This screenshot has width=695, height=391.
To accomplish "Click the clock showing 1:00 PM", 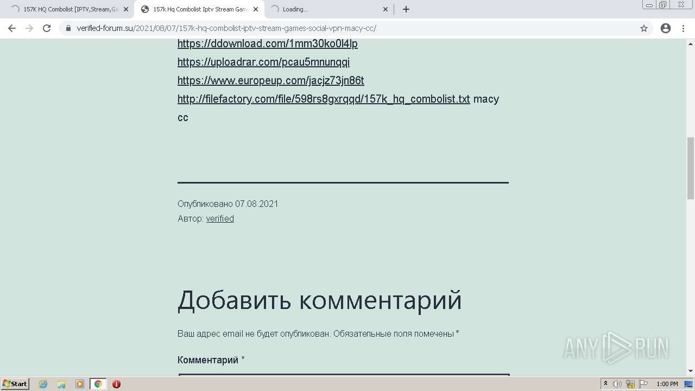I will click(x=667, y=384).
